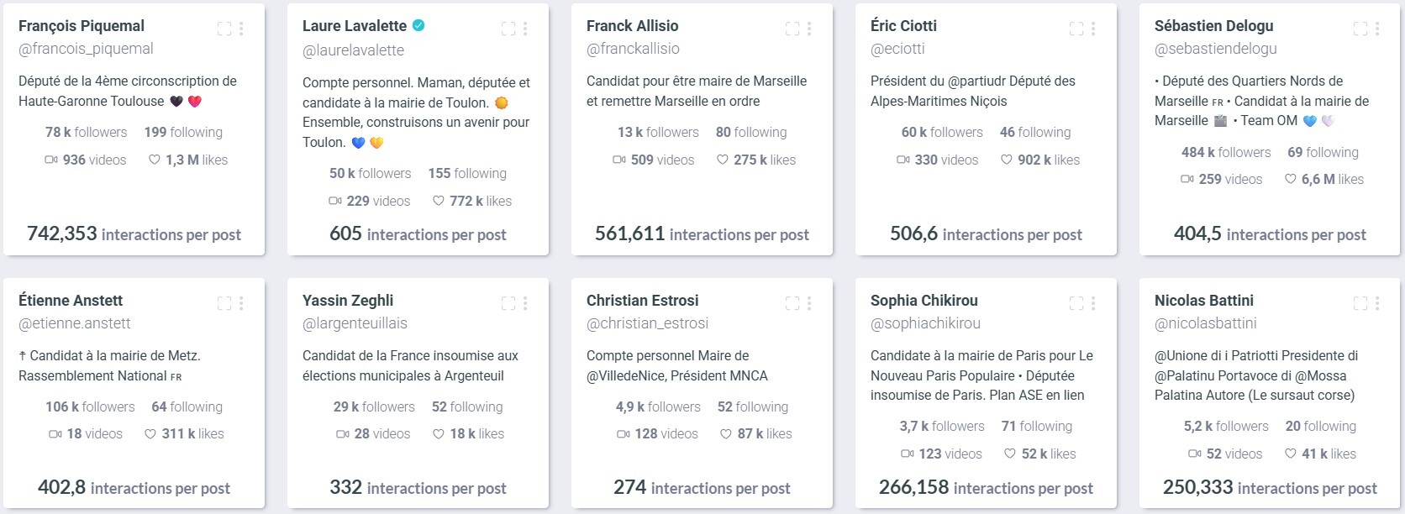Click heart icon beside 6,6 M likes

point(1290,179)
